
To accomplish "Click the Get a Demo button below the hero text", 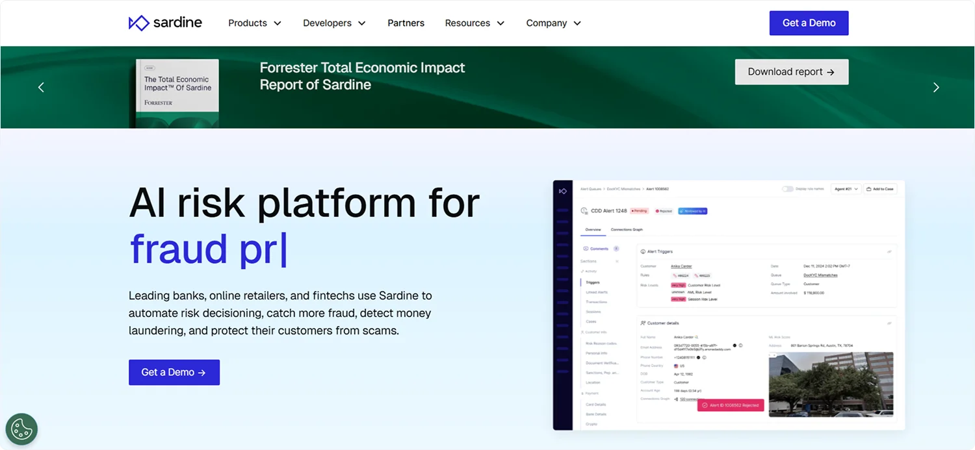I will [x=174, y=372].
